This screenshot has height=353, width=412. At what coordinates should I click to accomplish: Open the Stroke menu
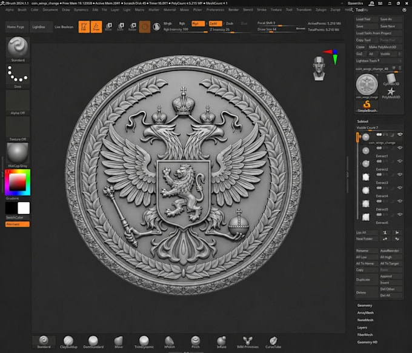pyautogui.click(x=262, y=10)
